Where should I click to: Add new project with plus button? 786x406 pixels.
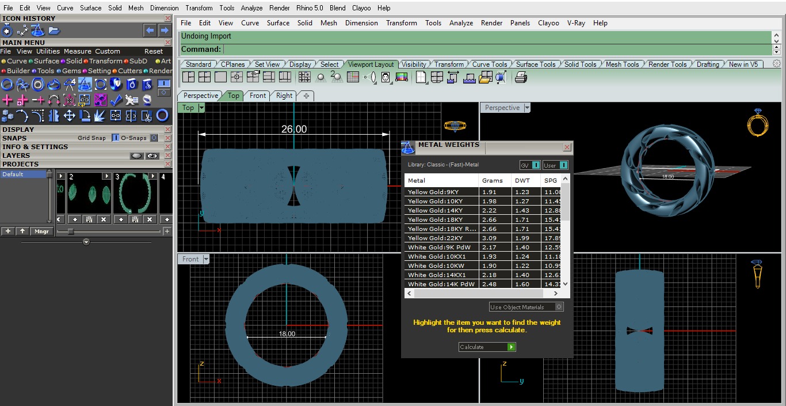(x=8, y=232)
